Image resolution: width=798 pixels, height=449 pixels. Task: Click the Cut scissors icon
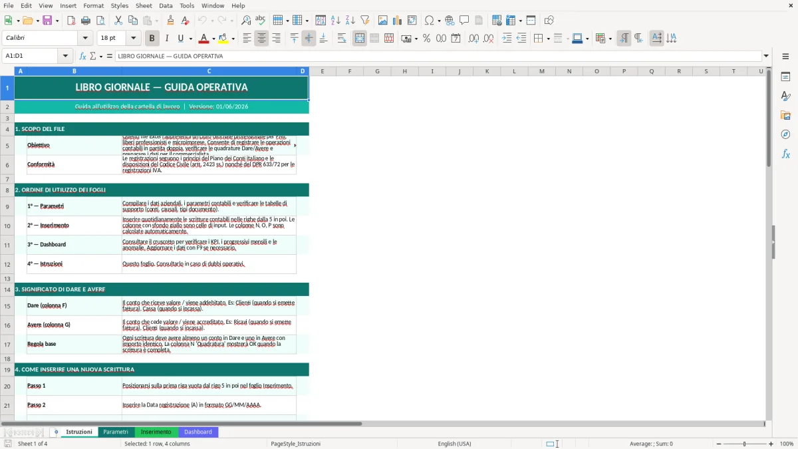118,21
